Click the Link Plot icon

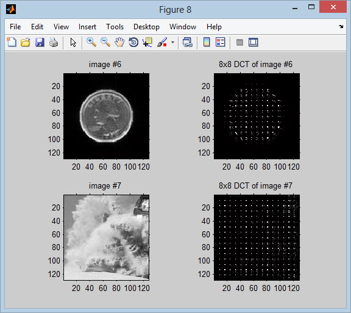(187, 42)
